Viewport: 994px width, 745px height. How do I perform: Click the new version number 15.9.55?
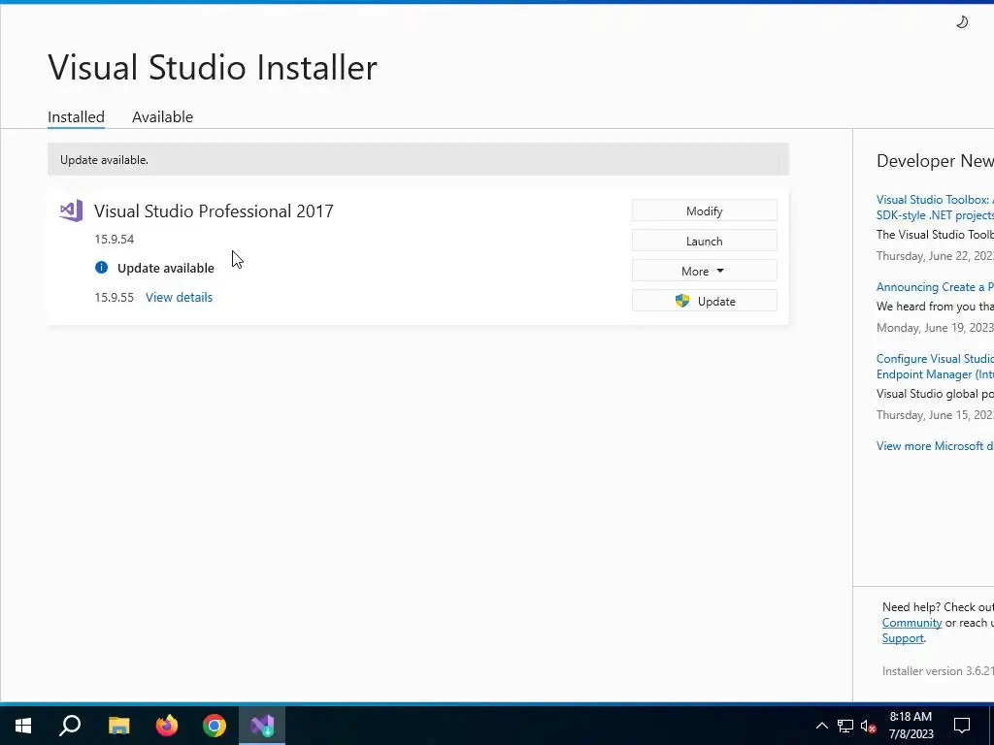115,297
